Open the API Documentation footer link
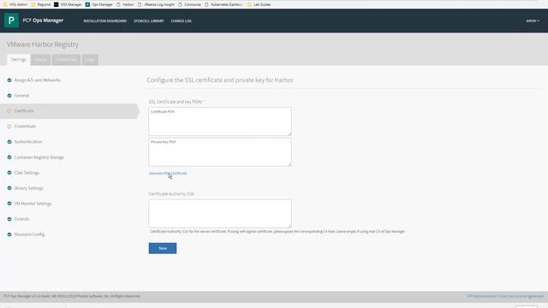Screen dimensions: 548x308 click(x=481, y=296)
